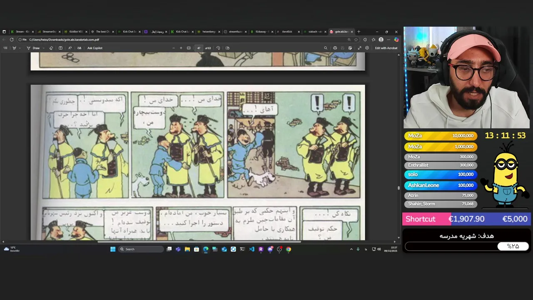Edit the current page number field
Viewport: 533px width, 300px height.
click(x=199, y=48)
